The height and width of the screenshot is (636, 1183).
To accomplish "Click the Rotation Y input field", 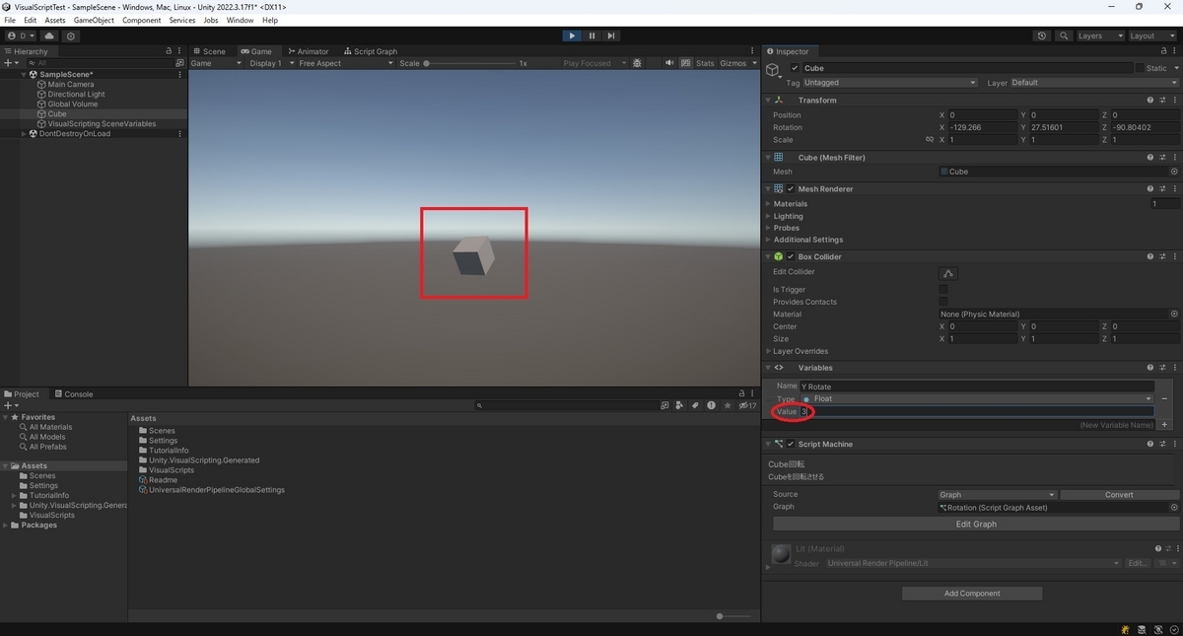I will (1064, 127).
